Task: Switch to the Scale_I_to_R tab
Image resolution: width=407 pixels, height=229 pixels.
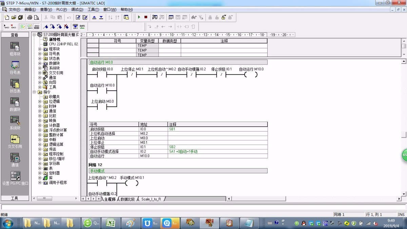Action: tap(151, 199)
